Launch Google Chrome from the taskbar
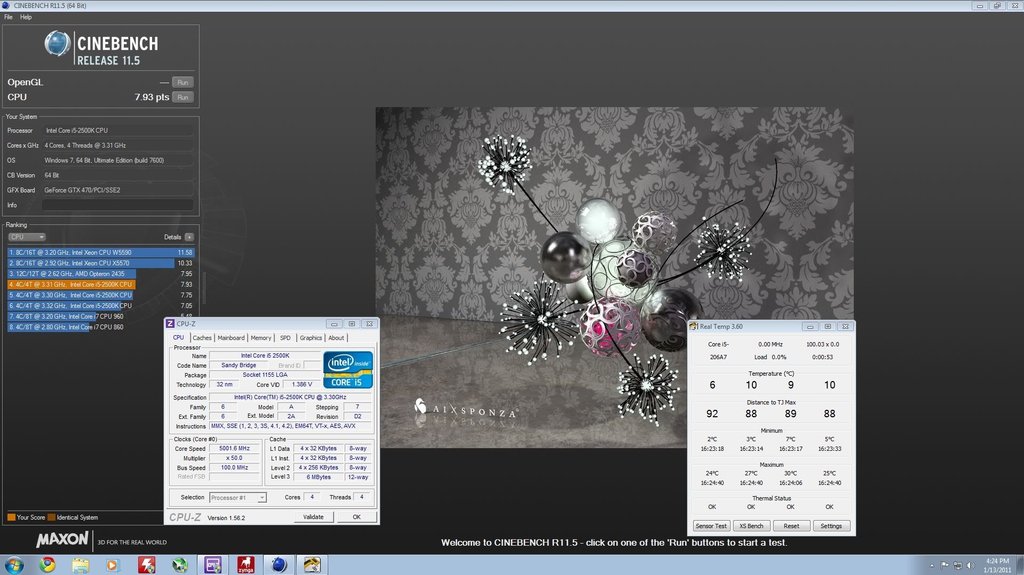This screenshot has width=1024, height=575. [x=47, y=565]
